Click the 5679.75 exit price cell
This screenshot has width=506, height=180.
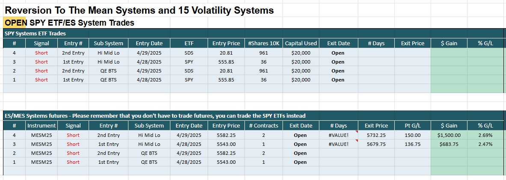tap(376, 144)
